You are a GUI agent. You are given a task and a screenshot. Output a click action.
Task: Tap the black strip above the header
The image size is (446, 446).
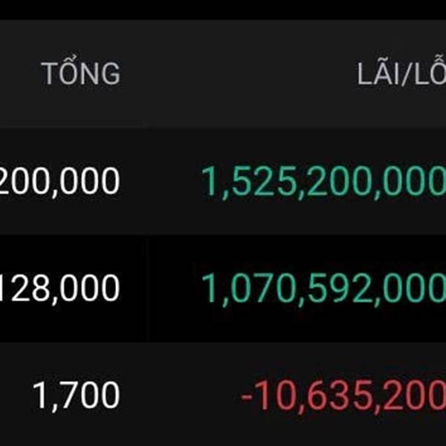click(223, 10)
